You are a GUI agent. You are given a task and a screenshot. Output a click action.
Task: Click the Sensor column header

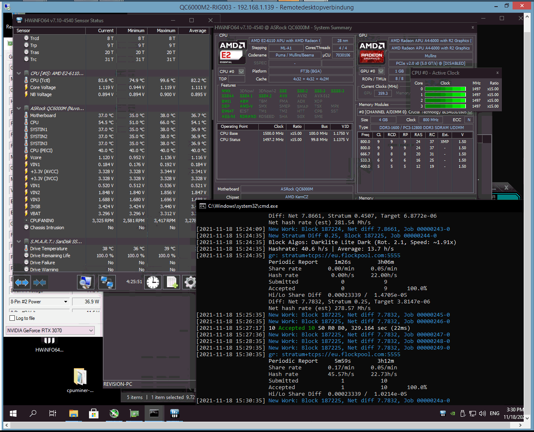pyautogui.click(x=49, y=31)
